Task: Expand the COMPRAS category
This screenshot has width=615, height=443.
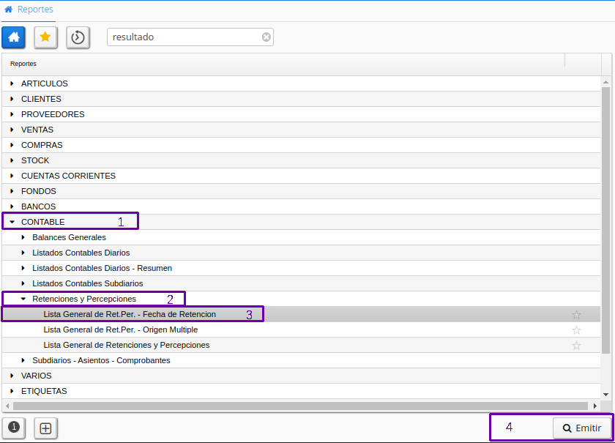Action: pyautogui.click(x=12, y=145)
